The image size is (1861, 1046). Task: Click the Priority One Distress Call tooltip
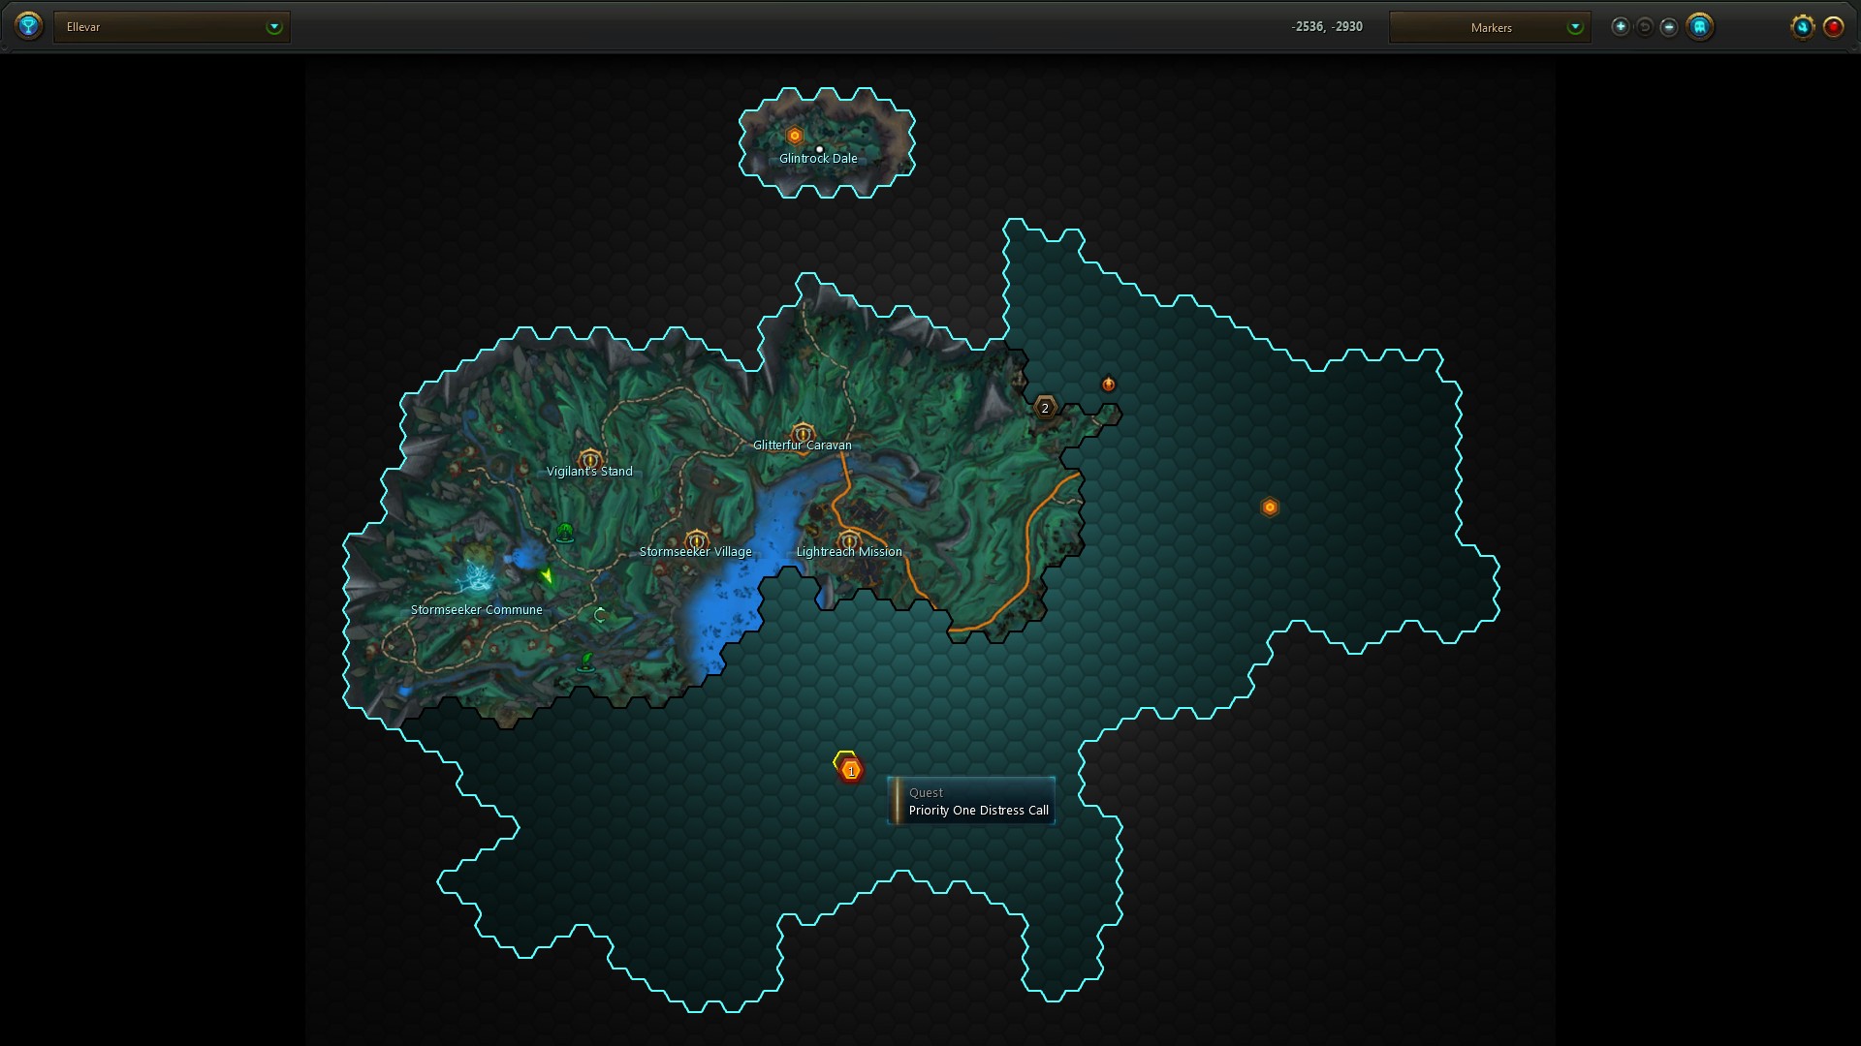coord(971,801)
